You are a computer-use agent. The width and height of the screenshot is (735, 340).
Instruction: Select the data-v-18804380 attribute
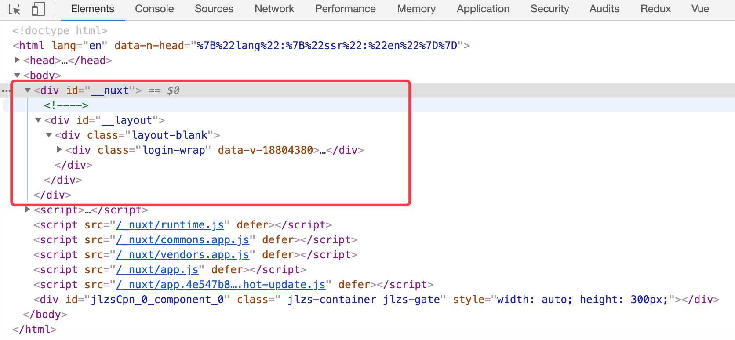point(266,150)
